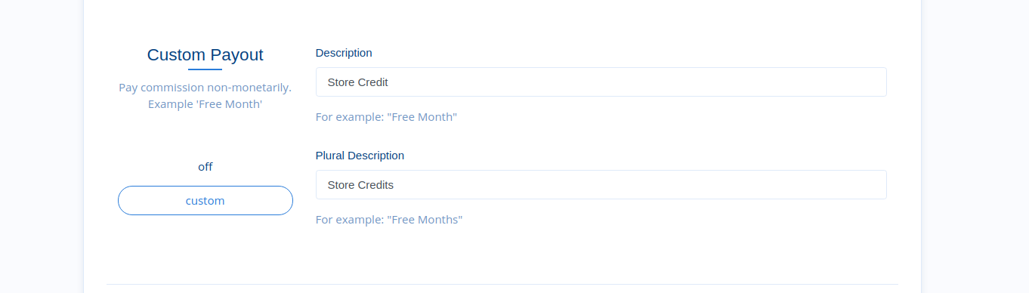The image size is (1029, 293).
Task: Click the 'For example: "Free Months"' hint
Action: pos(389,220)
